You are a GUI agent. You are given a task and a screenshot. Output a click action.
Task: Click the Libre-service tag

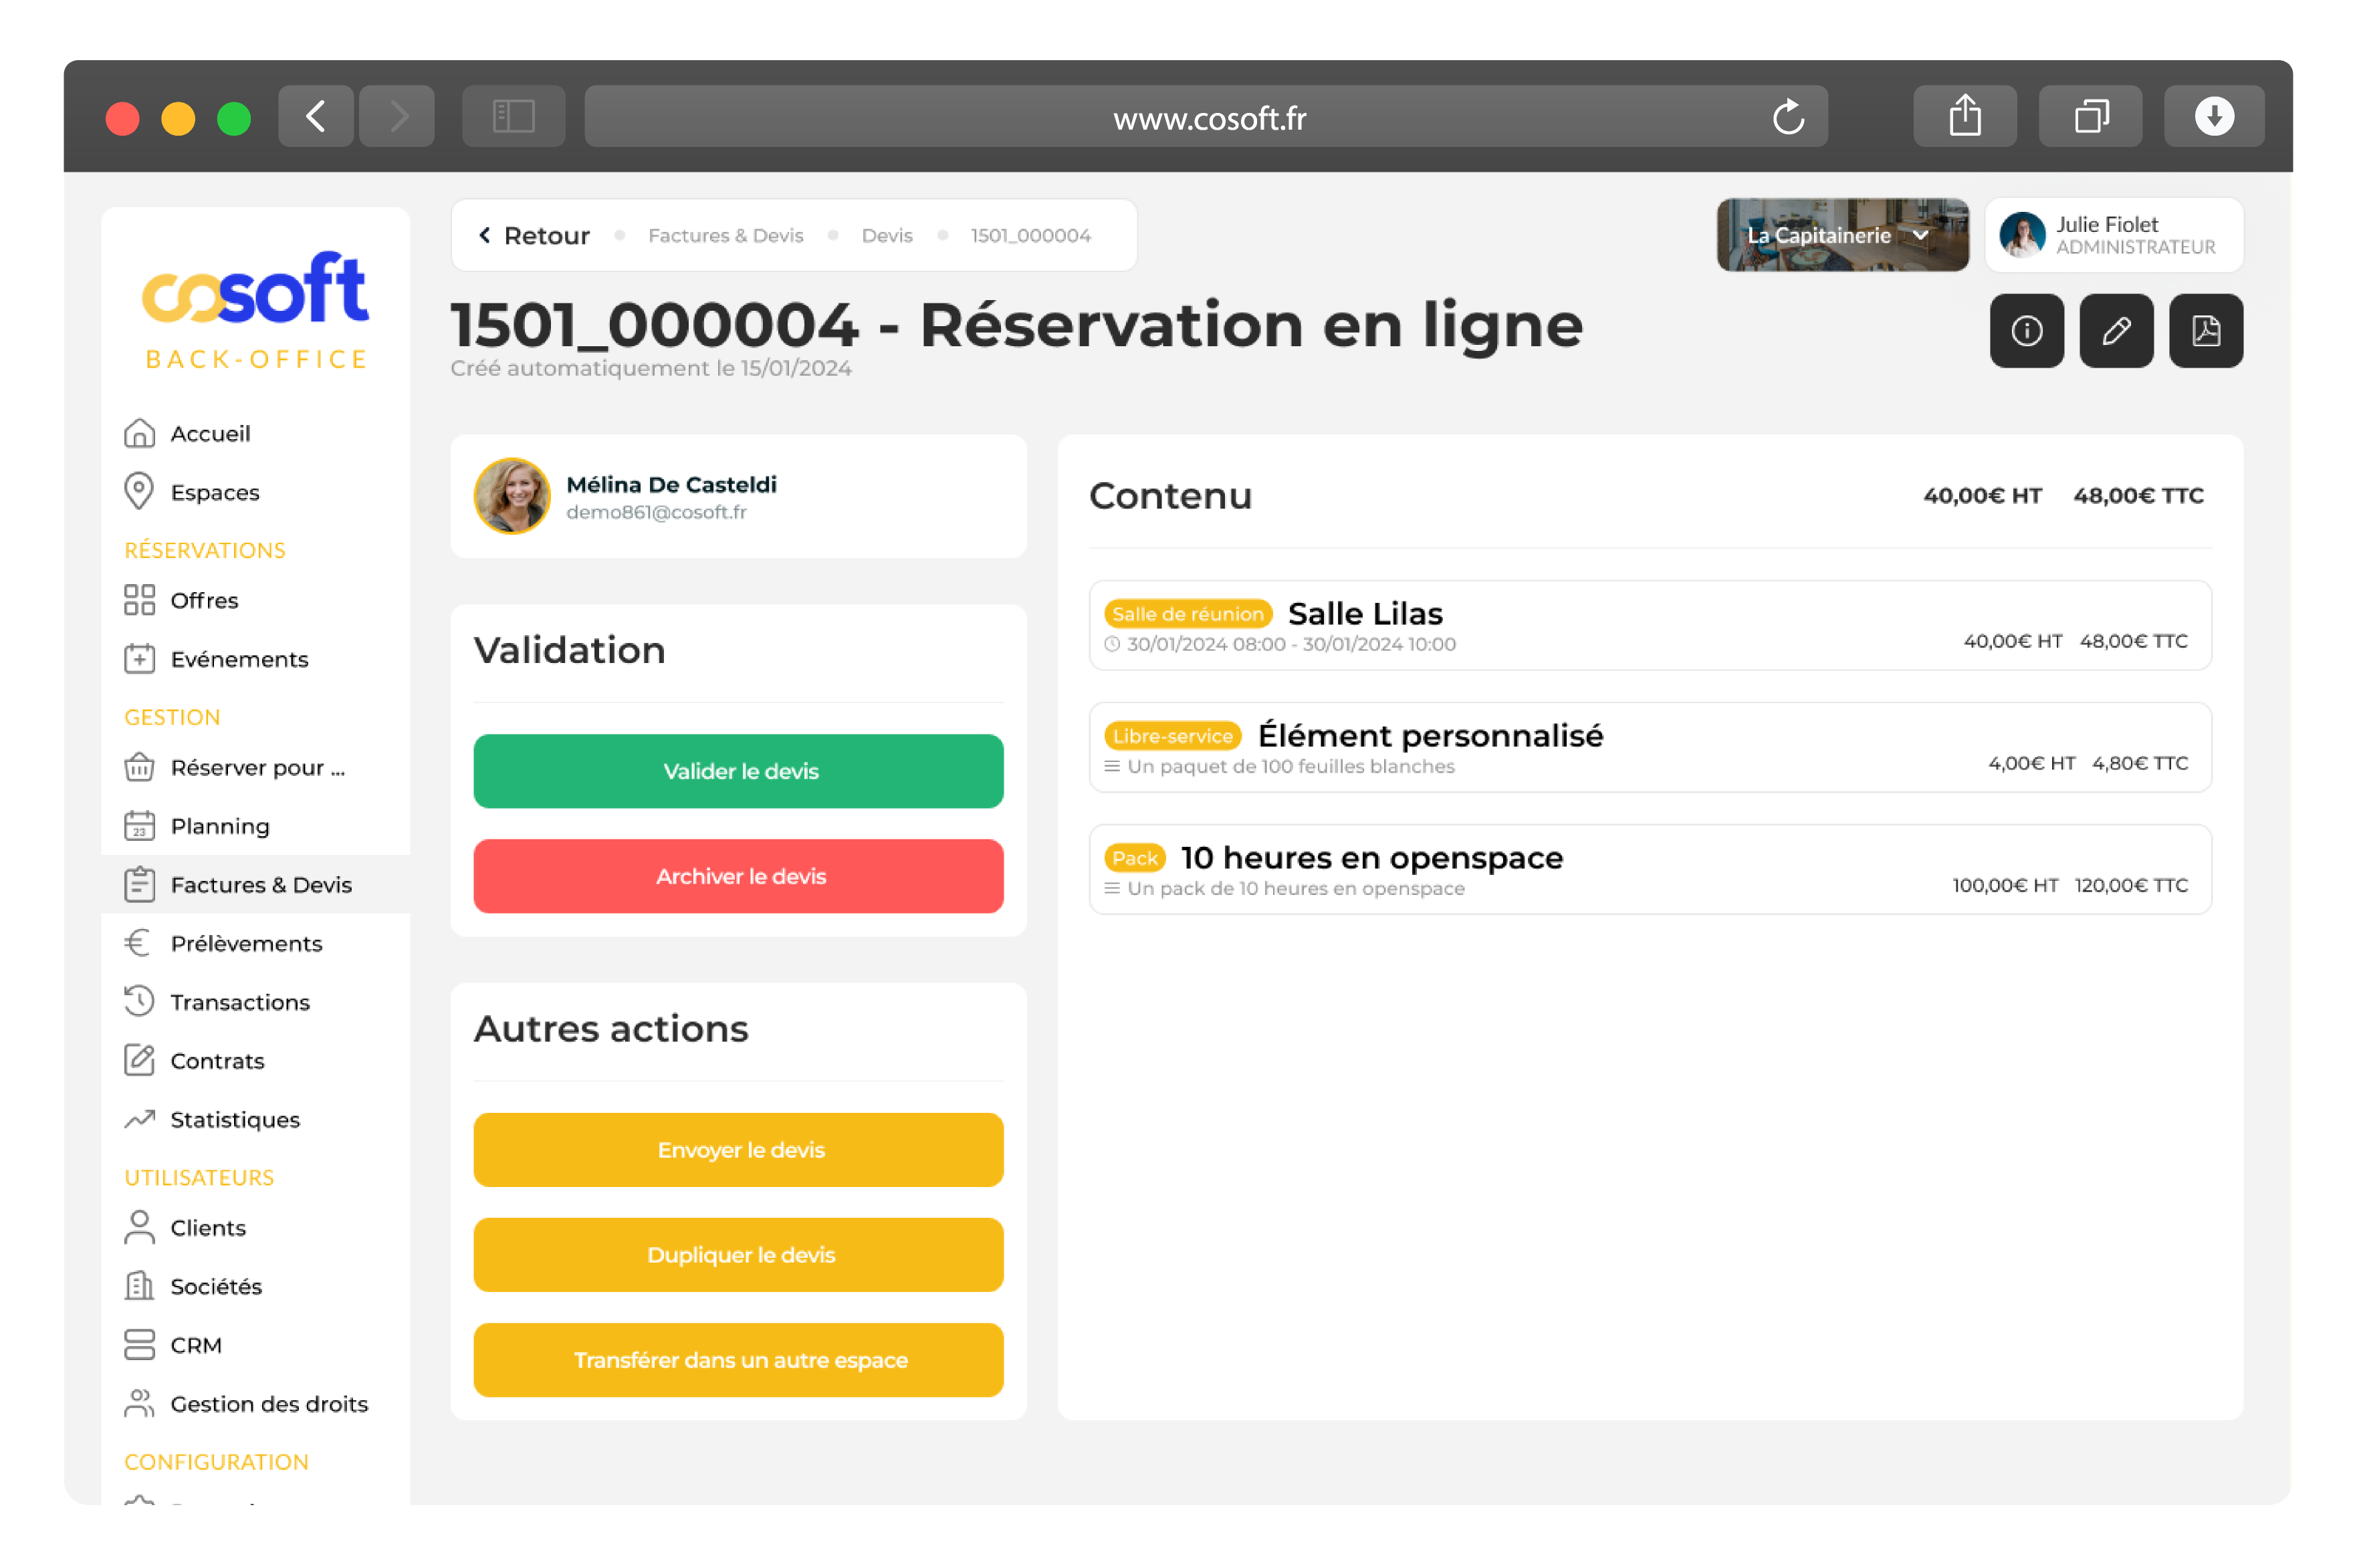(1173, 736)
